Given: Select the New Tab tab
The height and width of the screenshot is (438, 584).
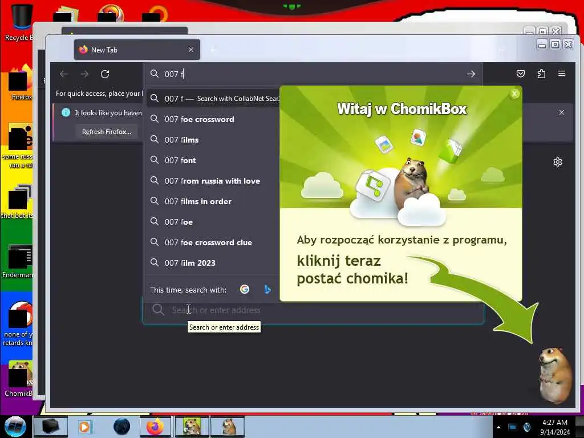Looking at the screenshot, I should point(137,50).
